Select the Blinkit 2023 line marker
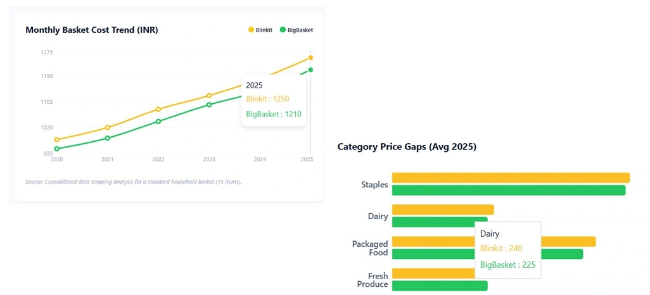 209,96
